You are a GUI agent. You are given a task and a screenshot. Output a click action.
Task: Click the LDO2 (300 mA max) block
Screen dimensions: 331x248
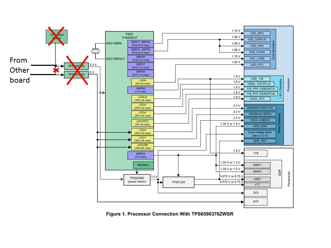142,132
